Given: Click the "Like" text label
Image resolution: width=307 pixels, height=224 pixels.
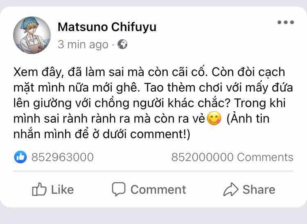Looking at the screenshot, I should (x=62, y=190).
